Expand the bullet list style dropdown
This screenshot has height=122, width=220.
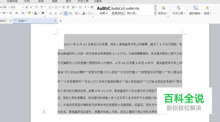tap(53, 7)
